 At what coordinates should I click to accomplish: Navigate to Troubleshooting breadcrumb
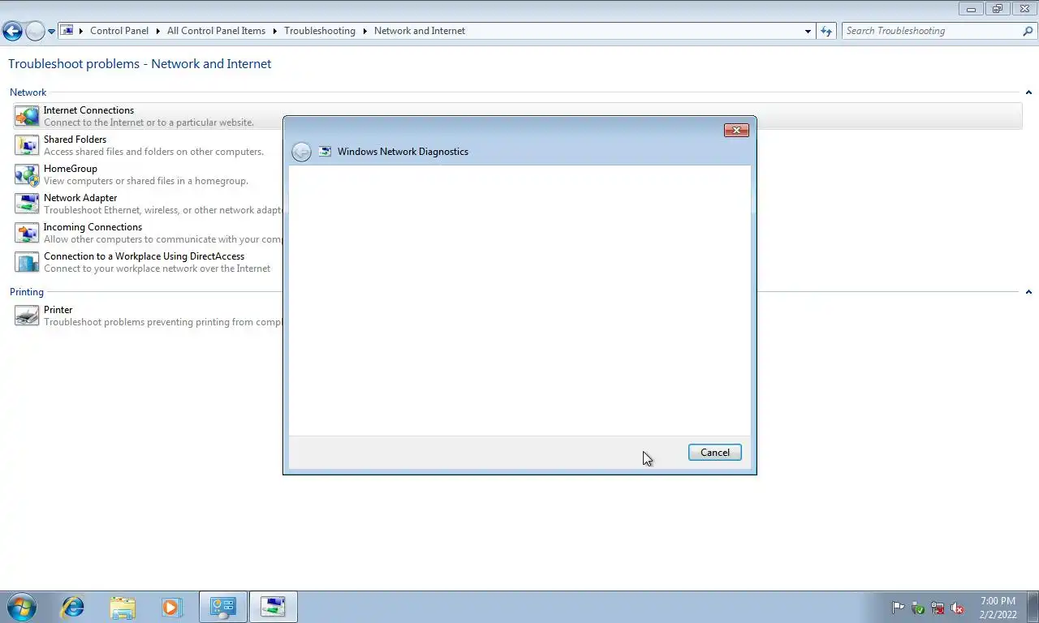tap(320, 31)
